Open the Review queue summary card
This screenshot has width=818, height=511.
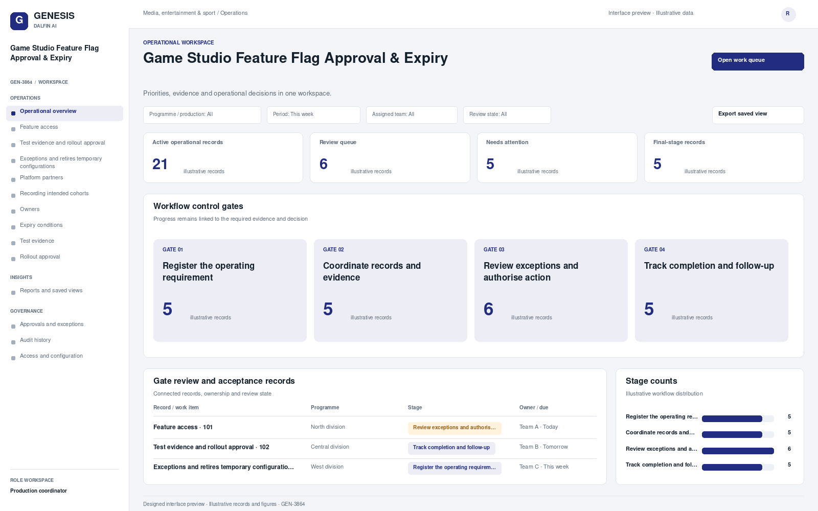(390, 157)
